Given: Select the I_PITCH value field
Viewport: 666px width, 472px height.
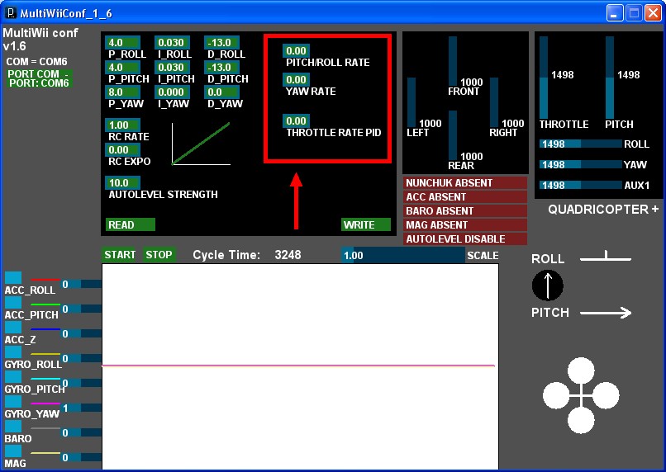Looking at the screenshot, I should tap(172, 68).
